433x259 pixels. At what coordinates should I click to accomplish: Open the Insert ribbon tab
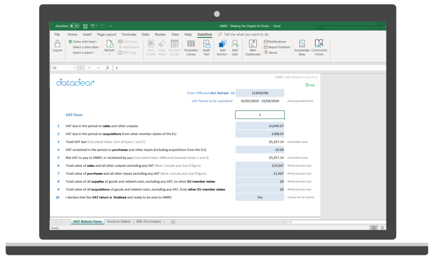pos(87,35)
